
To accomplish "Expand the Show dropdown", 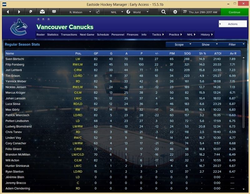I will (206, 45).
